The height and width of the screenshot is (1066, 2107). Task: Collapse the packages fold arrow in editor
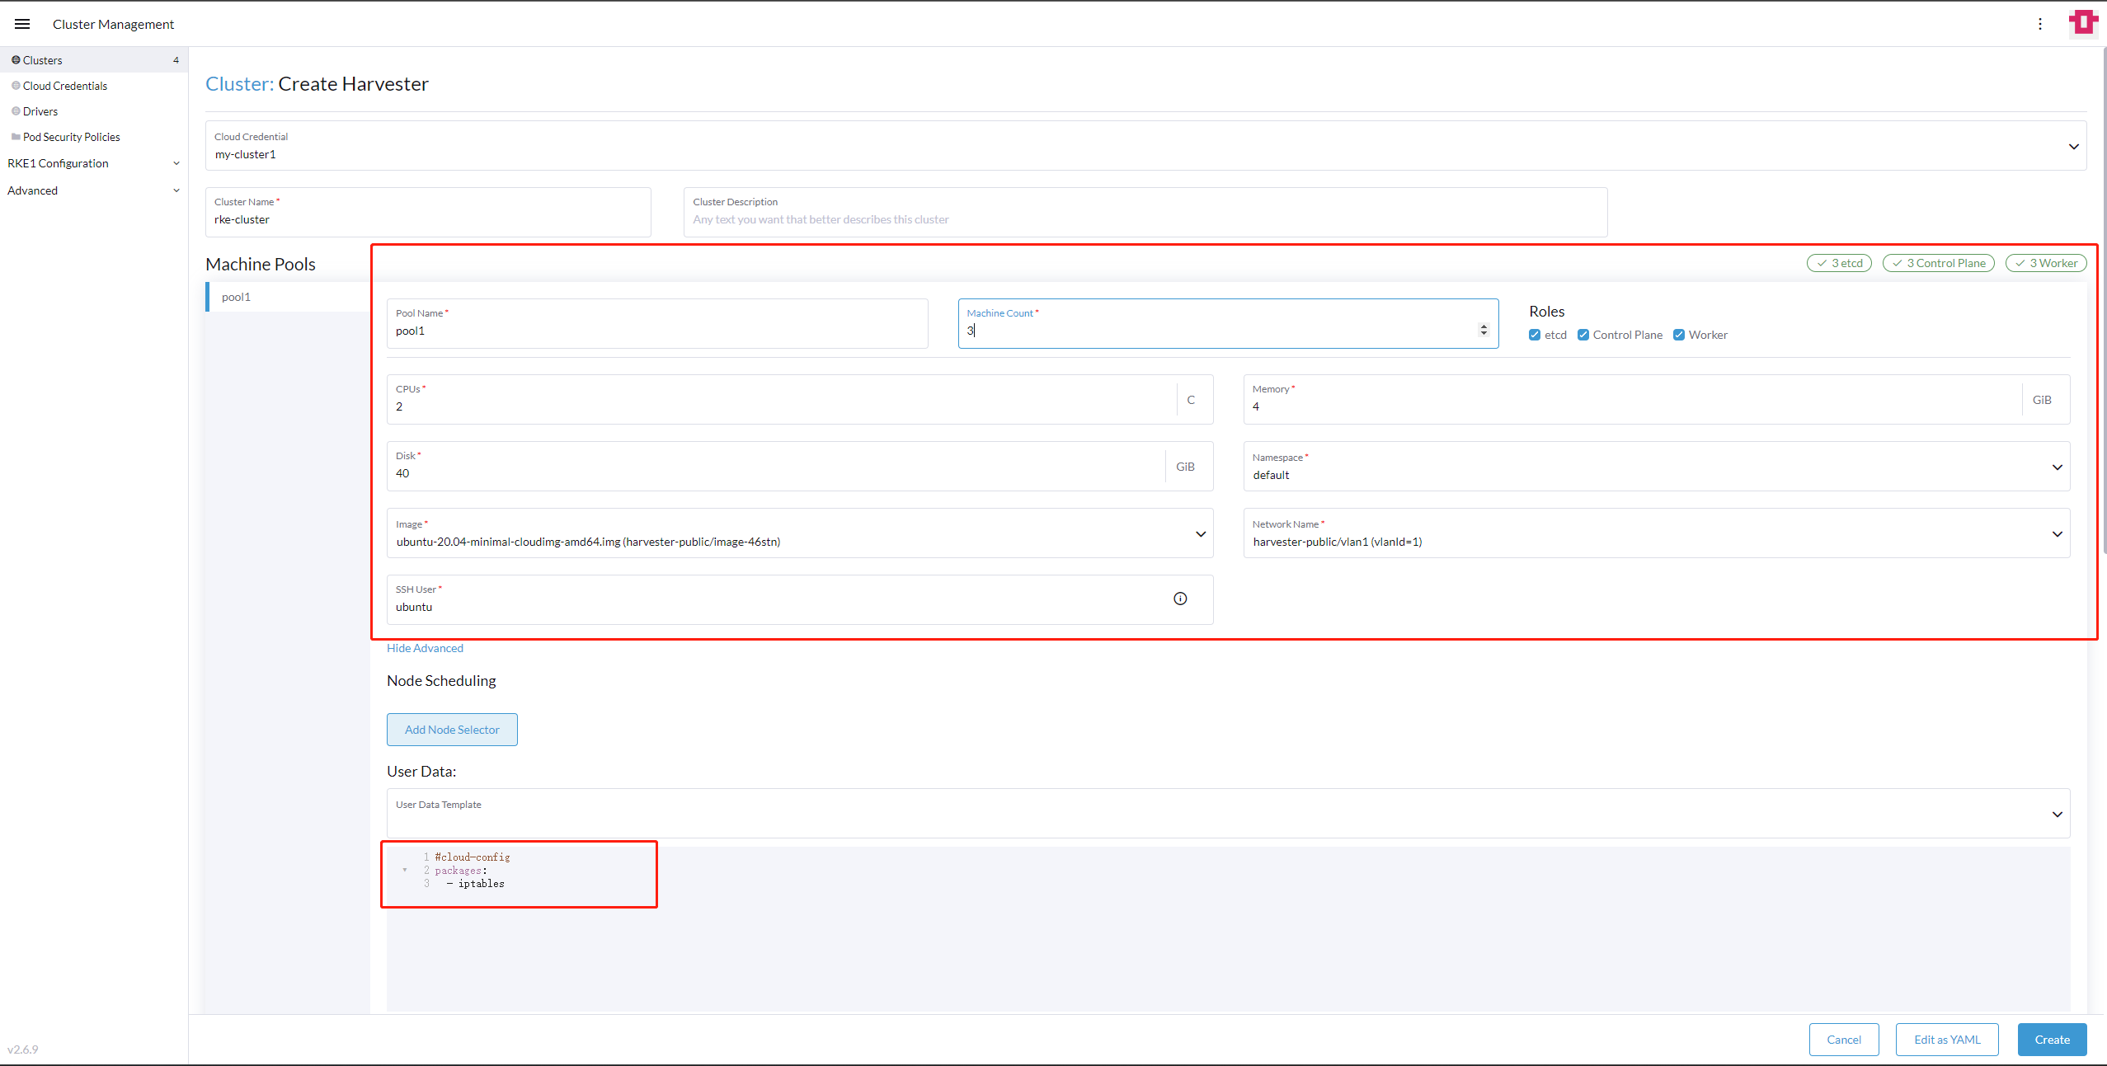point(405,870)
